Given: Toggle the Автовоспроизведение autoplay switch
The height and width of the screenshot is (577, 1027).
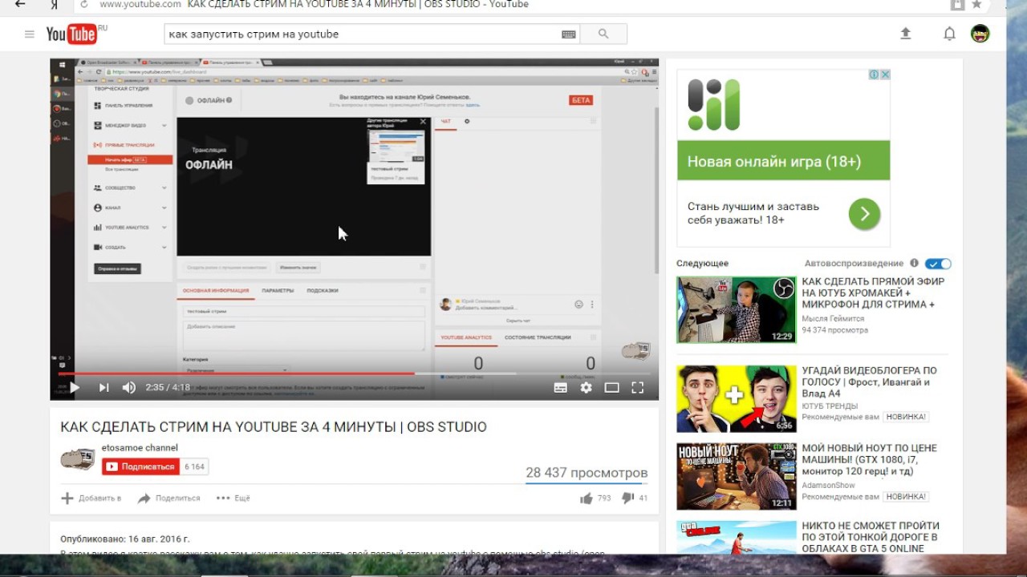Looking at the screenshot, I should (938, 264).
